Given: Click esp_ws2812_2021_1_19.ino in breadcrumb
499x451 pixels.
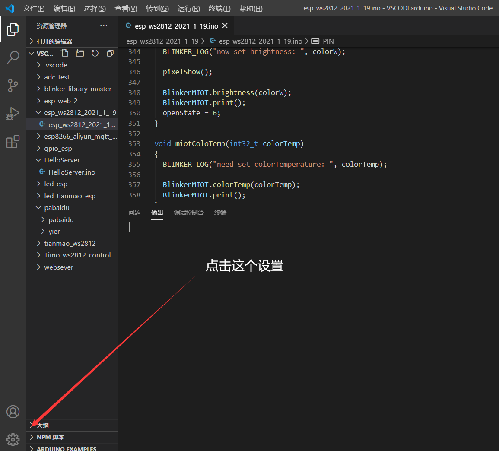Looking at the screenshot, I should click(261, 41).
